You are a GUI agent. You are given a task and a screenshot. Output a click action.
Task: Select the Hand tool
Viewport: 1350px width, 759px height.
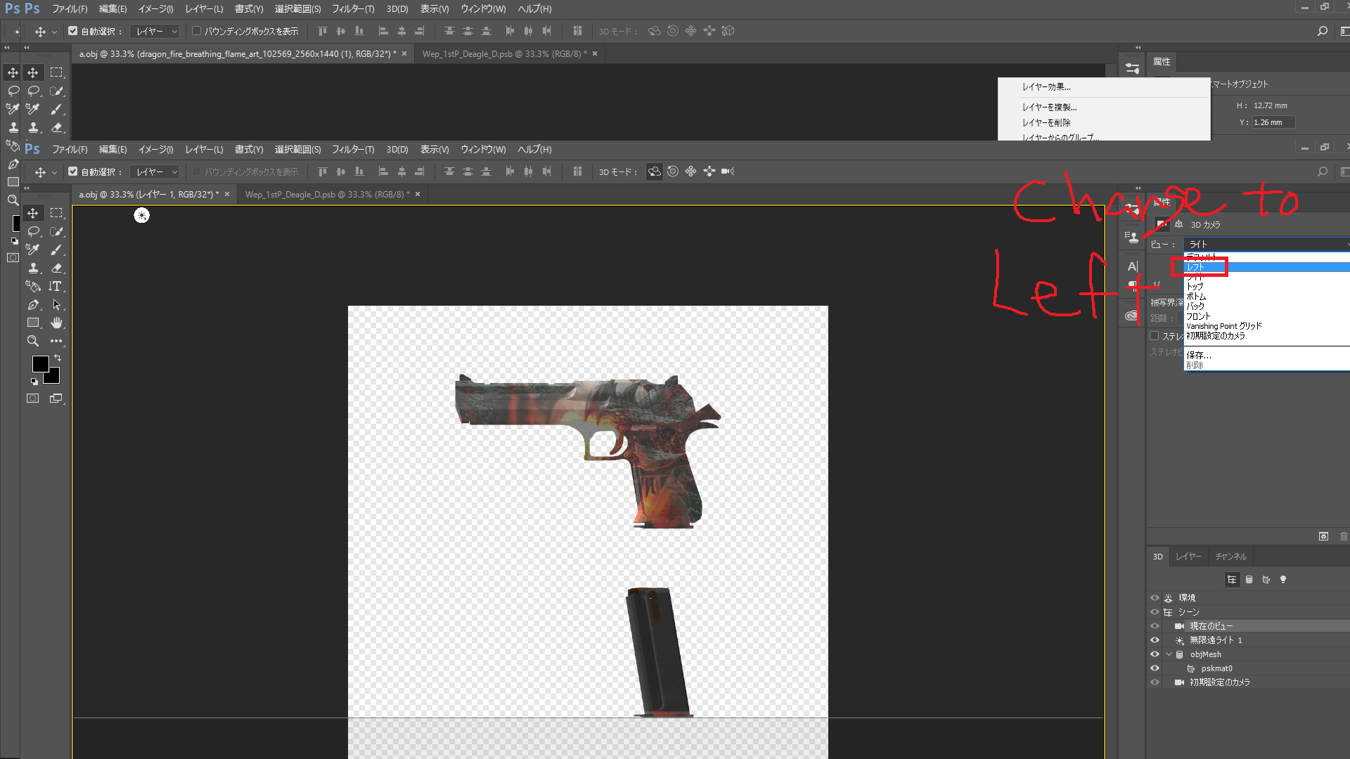tap(56, 323)
